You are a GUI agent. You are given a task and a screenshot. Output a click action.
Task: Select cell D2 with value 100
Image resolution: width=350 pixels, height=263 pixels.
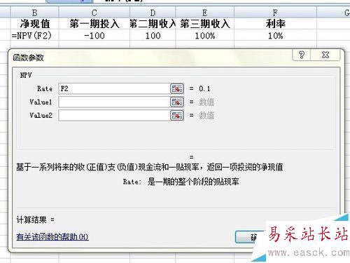point(153,36)
